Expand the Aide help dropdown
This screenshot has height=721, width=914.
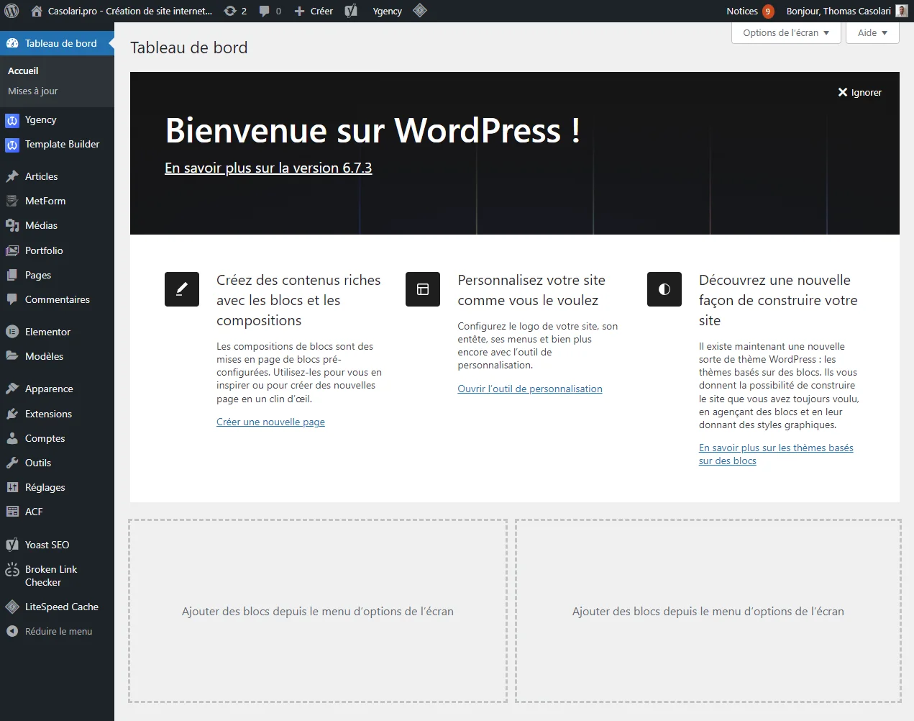pyautogui.click(x=872, y=33)
